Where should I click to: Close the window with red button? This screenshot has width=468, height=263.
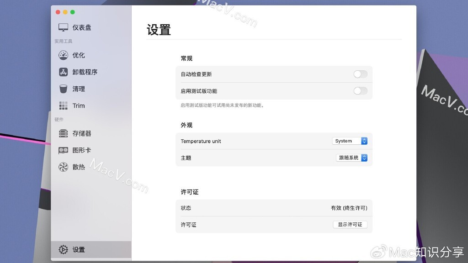(x=58, y=12)
